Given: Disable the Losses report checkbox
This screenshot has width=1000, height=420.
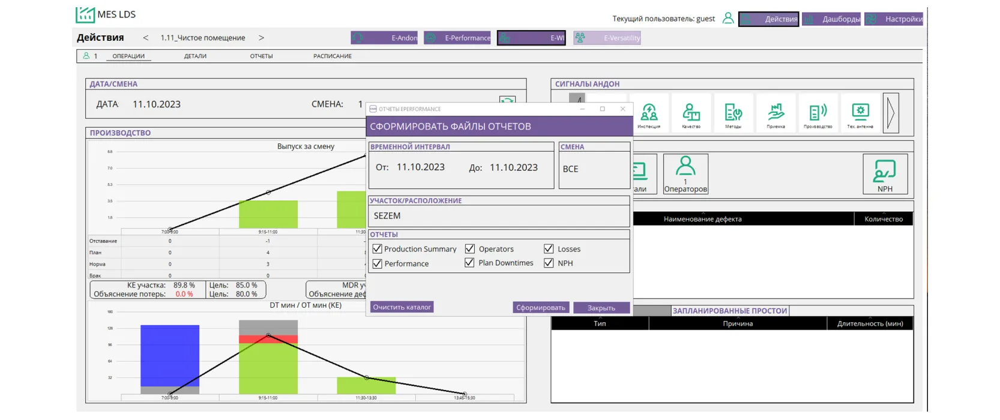Looking at the screenshot, I should [x=549, y=248].
